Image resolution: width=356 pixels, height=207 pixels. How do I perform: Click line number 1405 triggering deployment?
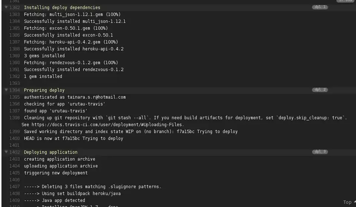coord(15,173)
